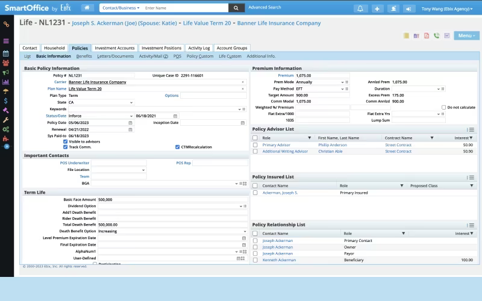Click the blue circle sidebar expand toggle
The height and width of the screenshot is (301, 482).
(7, 146)
